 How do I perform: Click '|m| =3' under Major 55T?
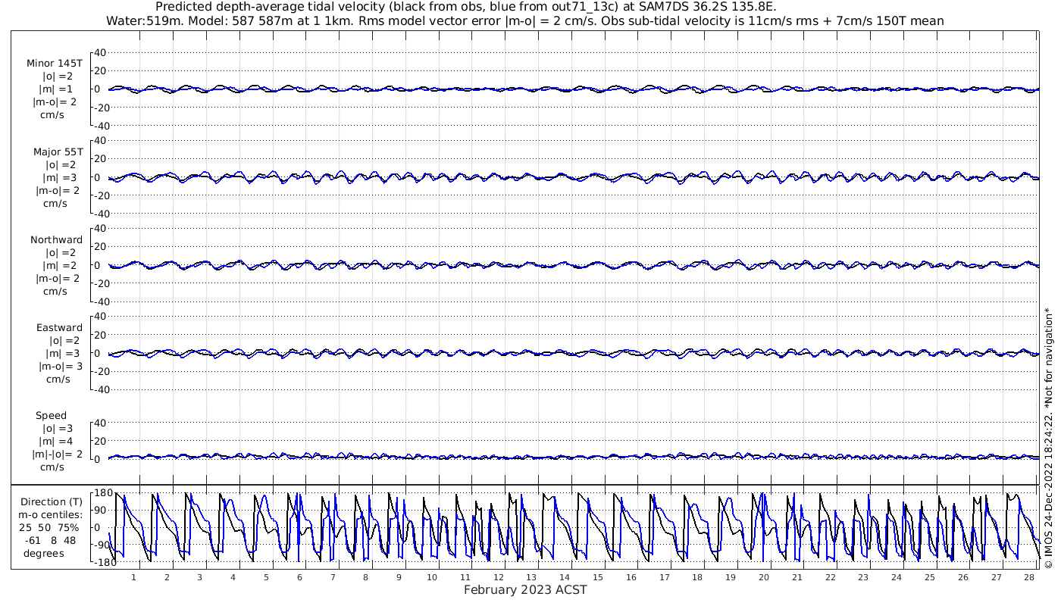(x=60, y=177)
